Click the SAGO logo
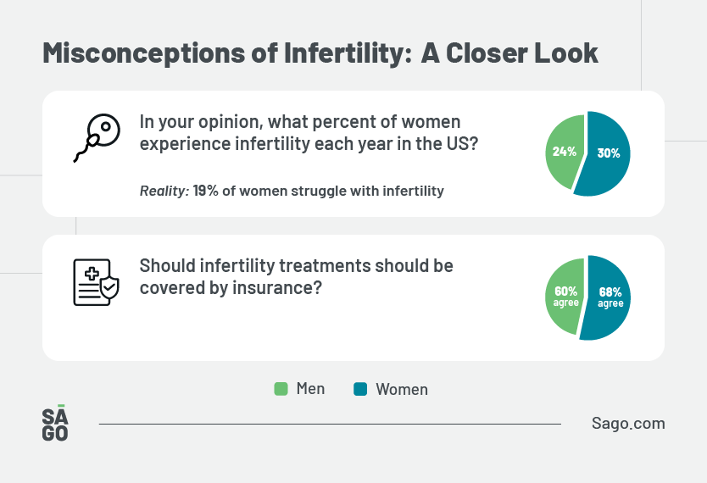 (x=55, y=423)
